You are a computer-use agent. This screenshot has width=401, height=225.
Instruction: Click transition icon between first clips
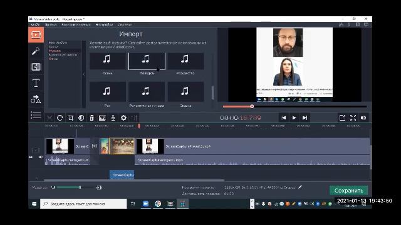[x=94, y=146]
